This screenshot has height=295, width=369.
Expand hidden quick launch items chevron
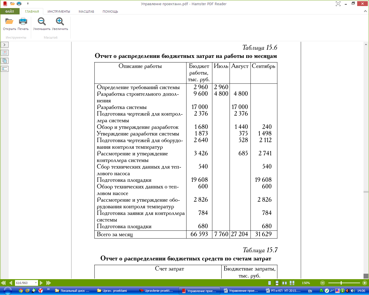48,289
